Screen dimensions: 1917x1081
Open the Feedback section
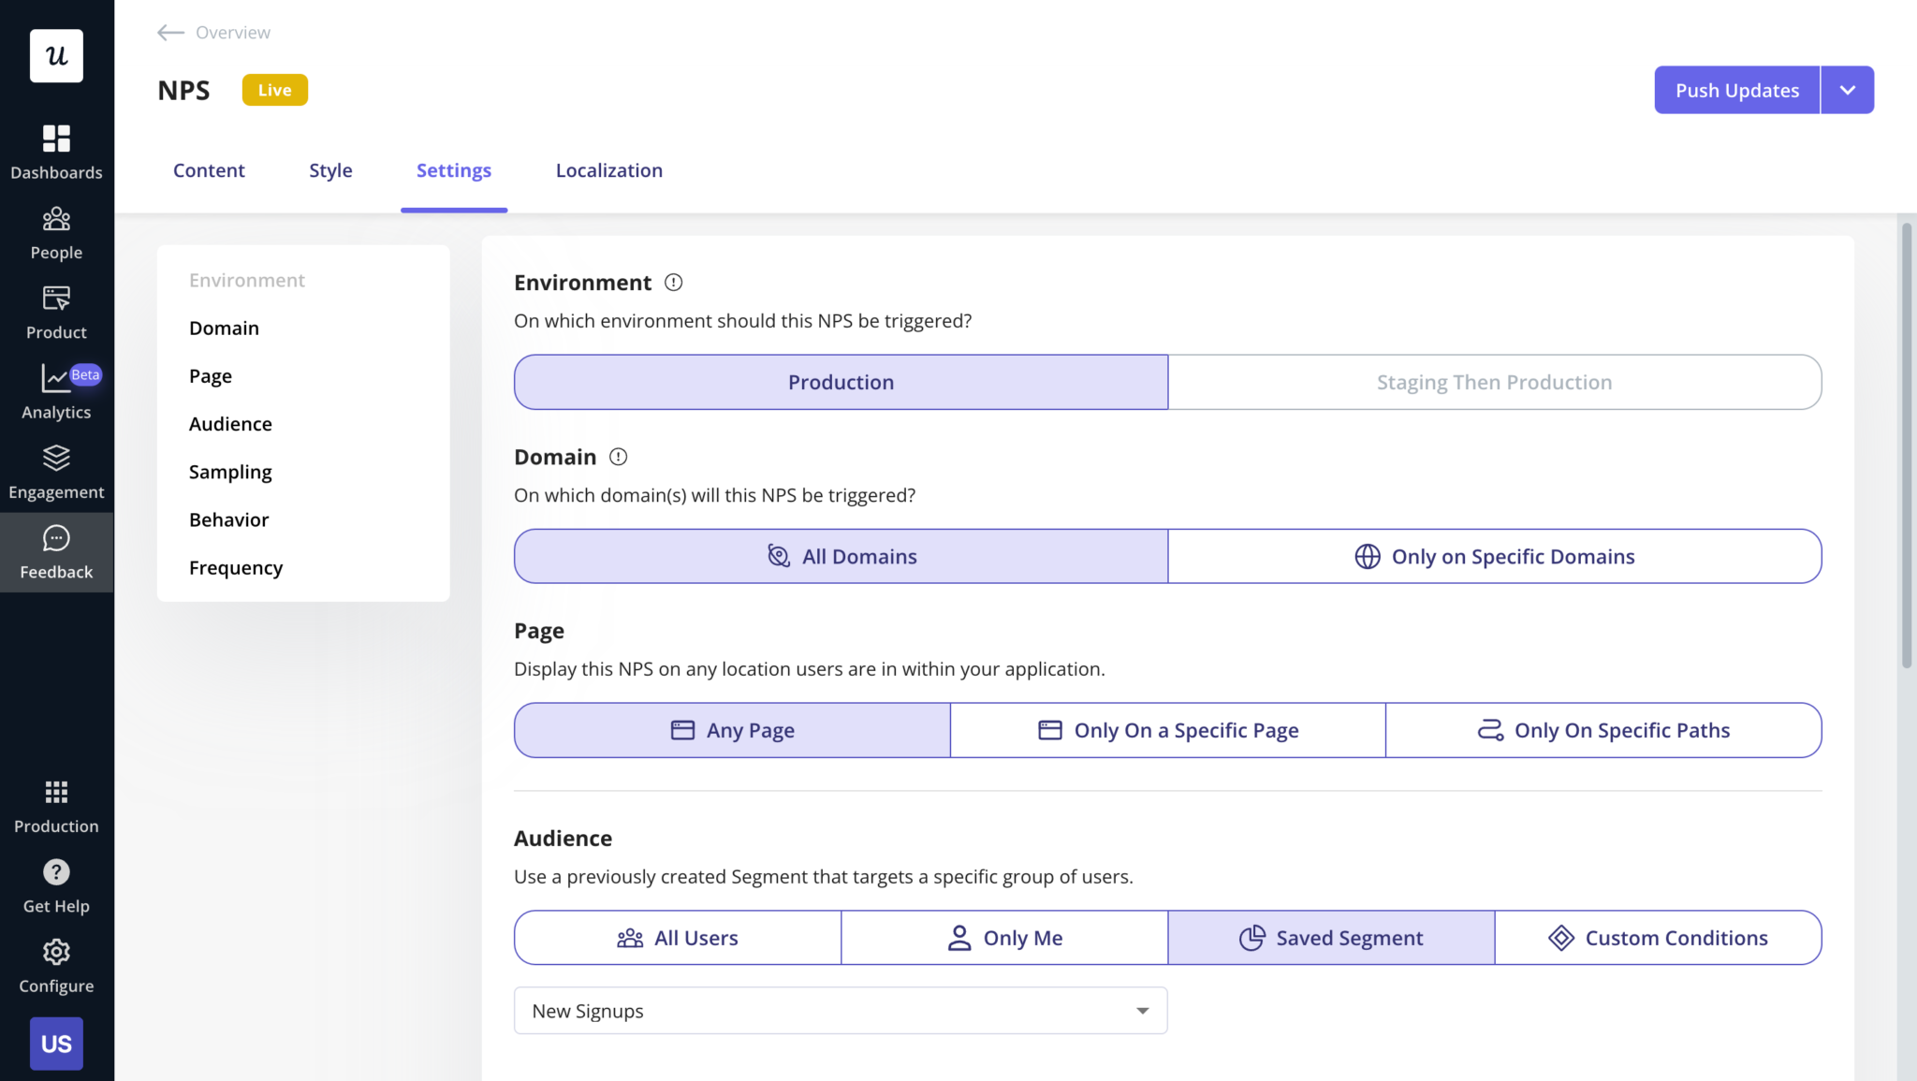tap(56, 551)
